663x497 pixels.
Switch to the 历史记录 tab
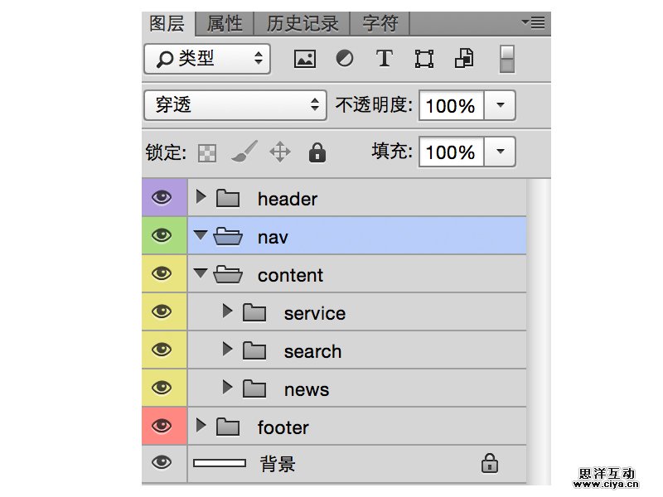(x=302, y=23)
